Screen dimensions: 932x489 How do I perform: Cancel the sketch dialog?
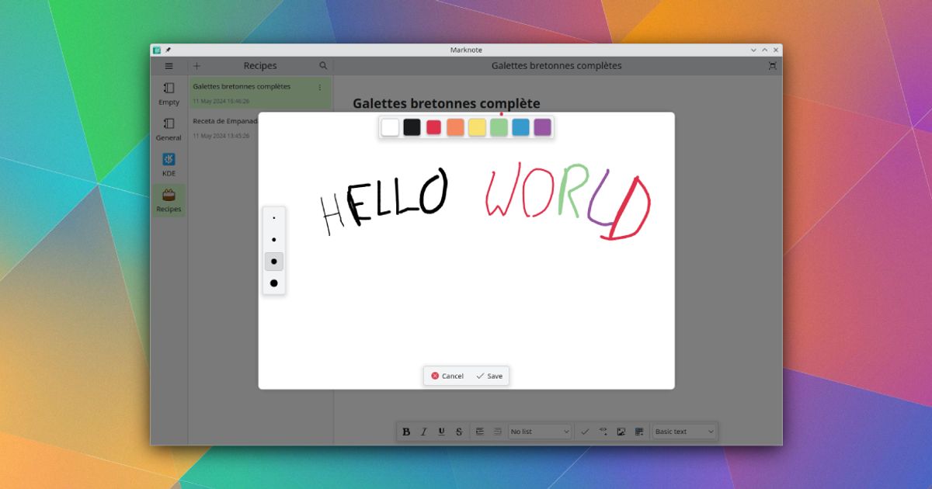tap(447, 376)
